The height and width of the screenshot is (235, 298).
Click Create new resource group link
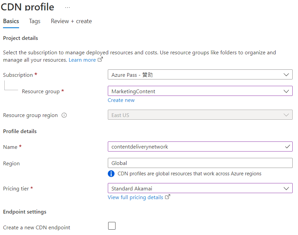[121, 100]
